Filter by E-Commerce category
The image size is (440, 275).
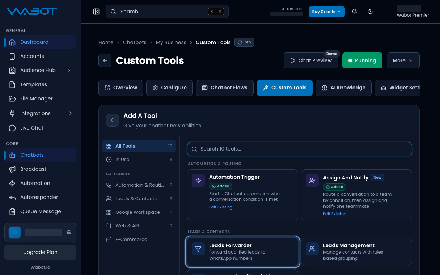(x=139, y=240)
